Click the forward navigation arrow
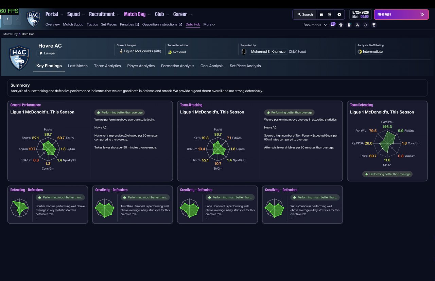The height and width of the screenshot is (281, 435). [17, 19]
